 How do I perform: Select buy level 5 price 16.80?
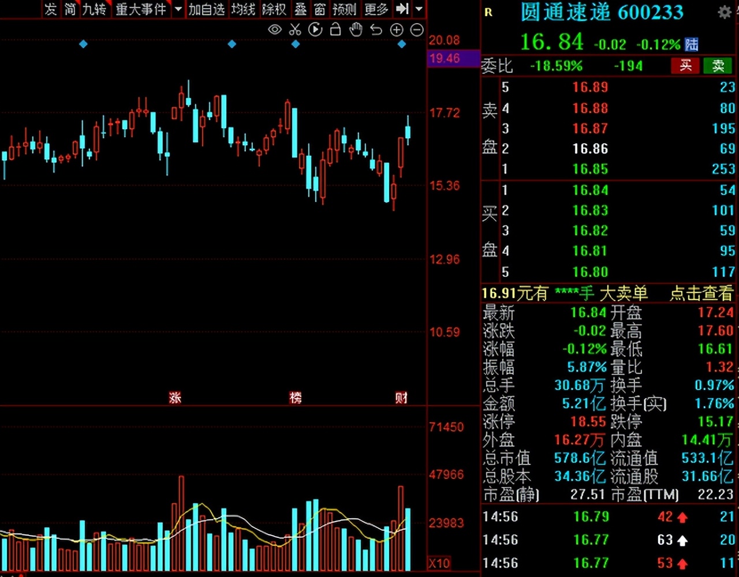click(590, 272)
